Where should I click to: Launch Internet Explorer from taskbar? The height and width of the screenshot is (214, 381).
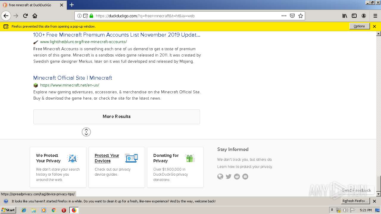click(x=24, y=210)
